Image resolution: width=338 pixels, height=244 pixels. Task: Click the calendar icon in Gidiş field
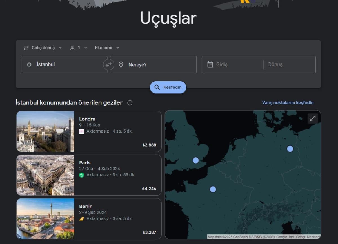tap(210, 64)
